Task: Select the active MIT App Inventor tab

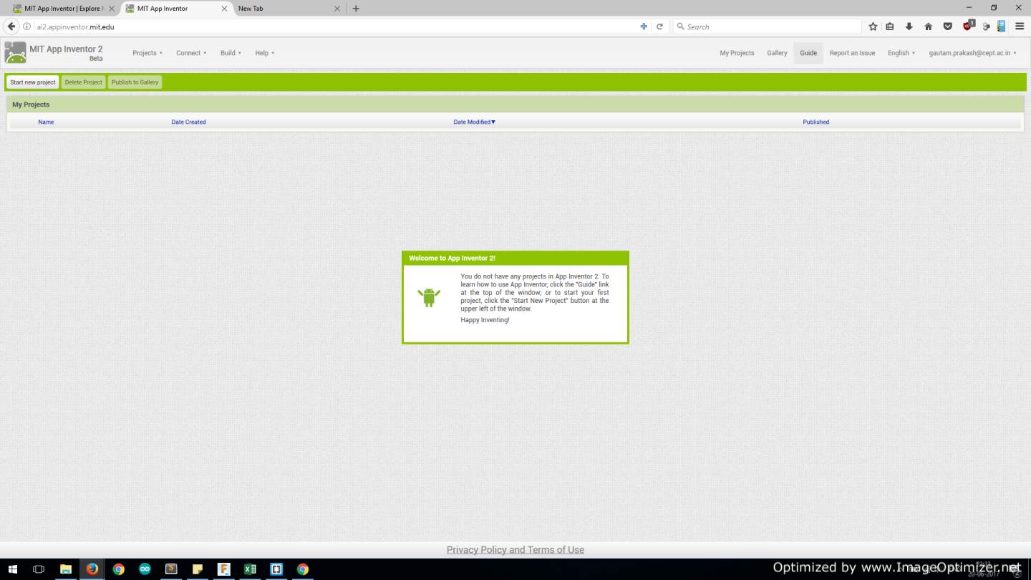Action: click(175, 9)
